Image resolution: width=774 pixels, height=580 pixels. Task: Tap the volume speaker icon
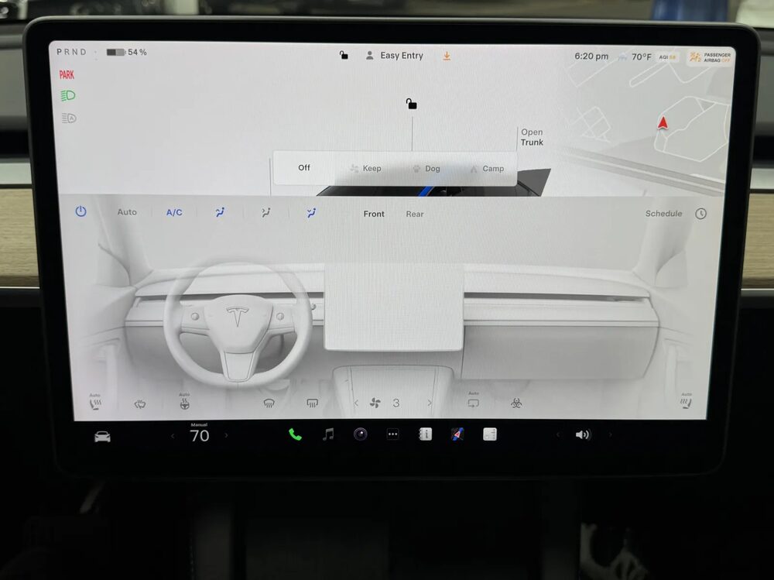[582, 435]
